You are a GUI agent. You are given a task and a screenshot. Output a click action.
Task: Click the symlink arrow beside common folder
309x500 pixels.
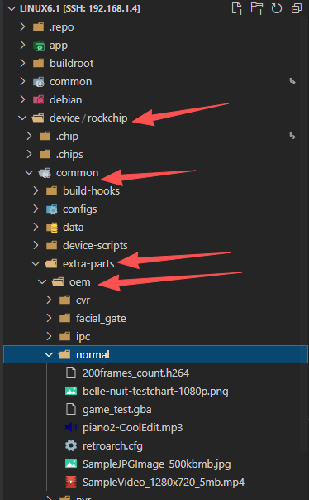point(292,82)
